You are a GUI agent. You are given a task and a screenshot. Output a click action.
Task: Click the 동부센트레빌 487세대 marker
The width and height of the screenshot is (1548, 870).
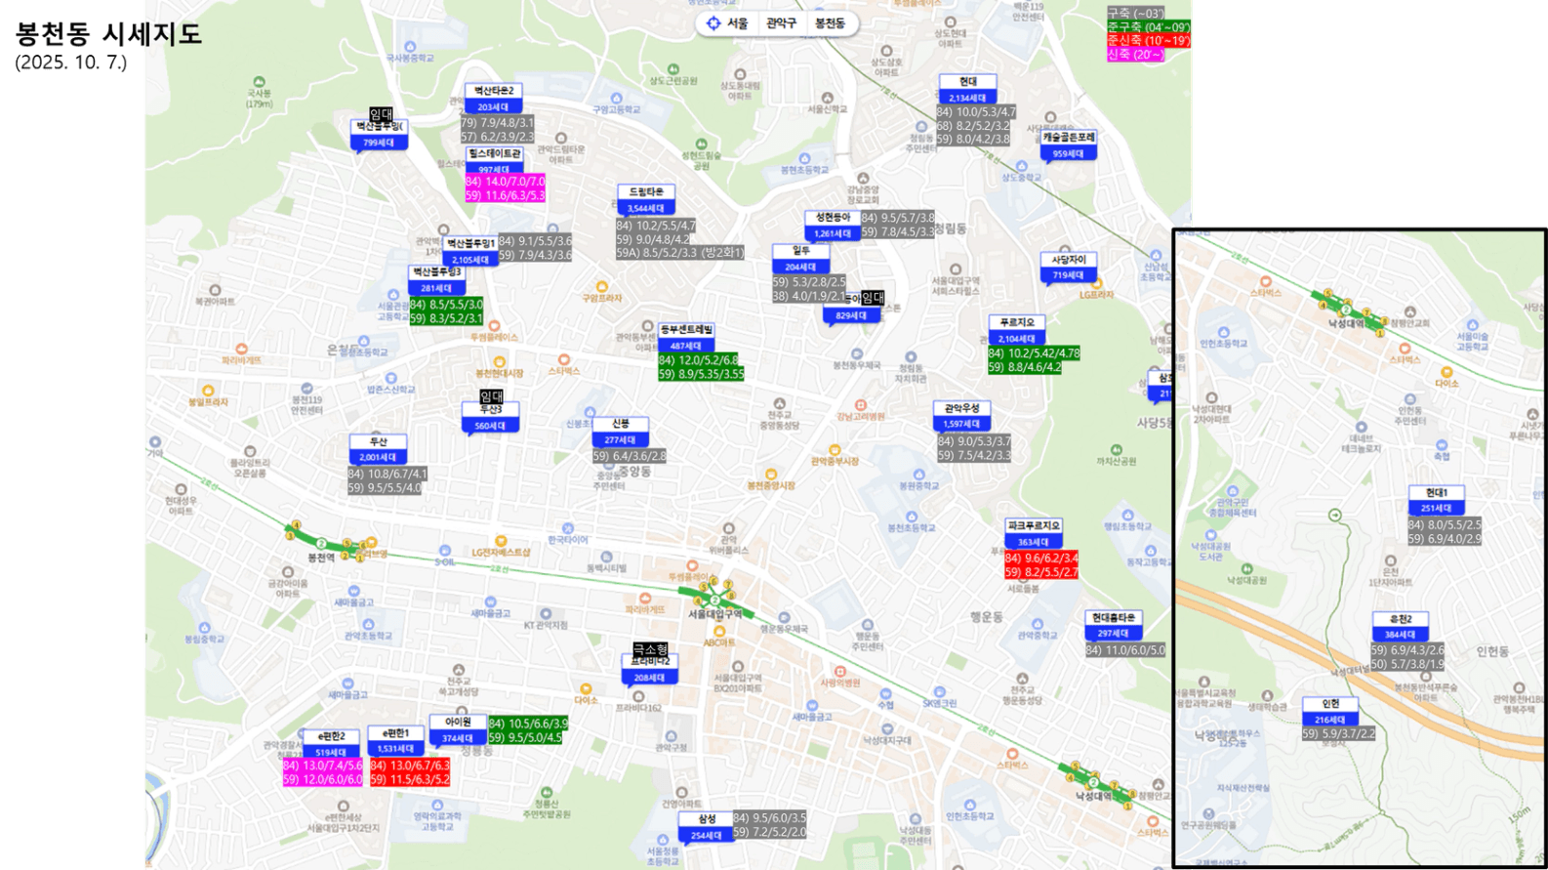(x=686, y=338)
